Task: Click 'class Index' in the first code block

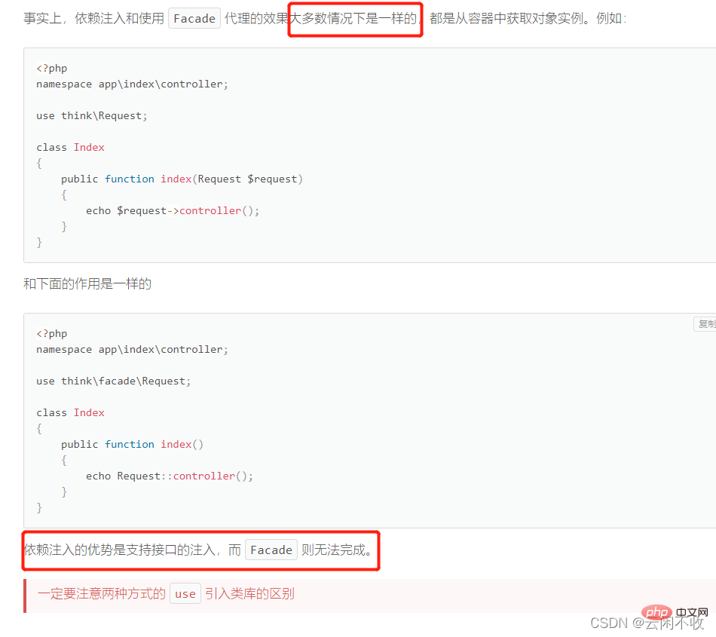Action: tap(70, 147)
